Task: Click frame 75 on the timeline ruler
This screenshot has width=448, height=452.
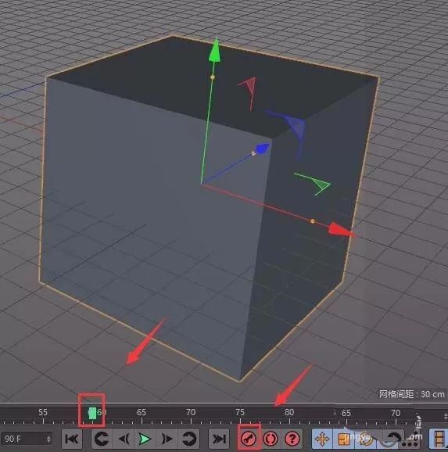Action: point(239,412)
